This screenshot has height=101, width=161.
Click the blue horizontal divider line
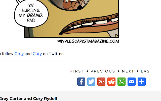[x=80, y=61]
